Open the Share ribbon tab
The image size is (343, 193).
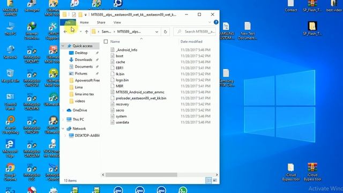point(101,23)
